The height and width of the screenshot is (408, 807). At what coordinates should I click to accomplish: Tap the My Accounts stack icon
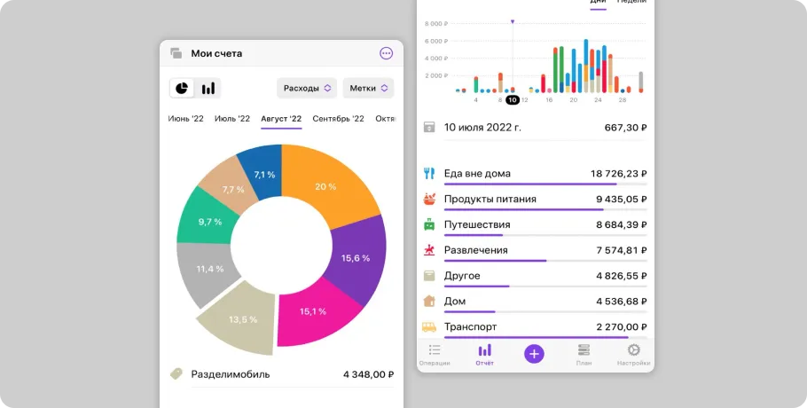(x=176, y=53)
